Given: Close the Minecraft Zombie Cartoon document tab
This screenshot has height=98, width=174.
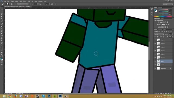Looking at the screenshot, I should click(x=31, y=7).
